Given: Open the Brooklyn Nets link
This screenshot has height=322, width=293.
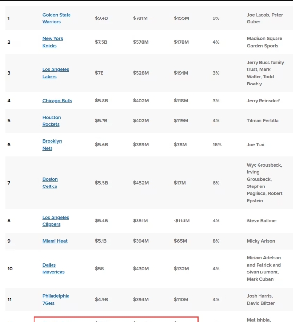Looking at the screenshot, I should tap(52, 145).
